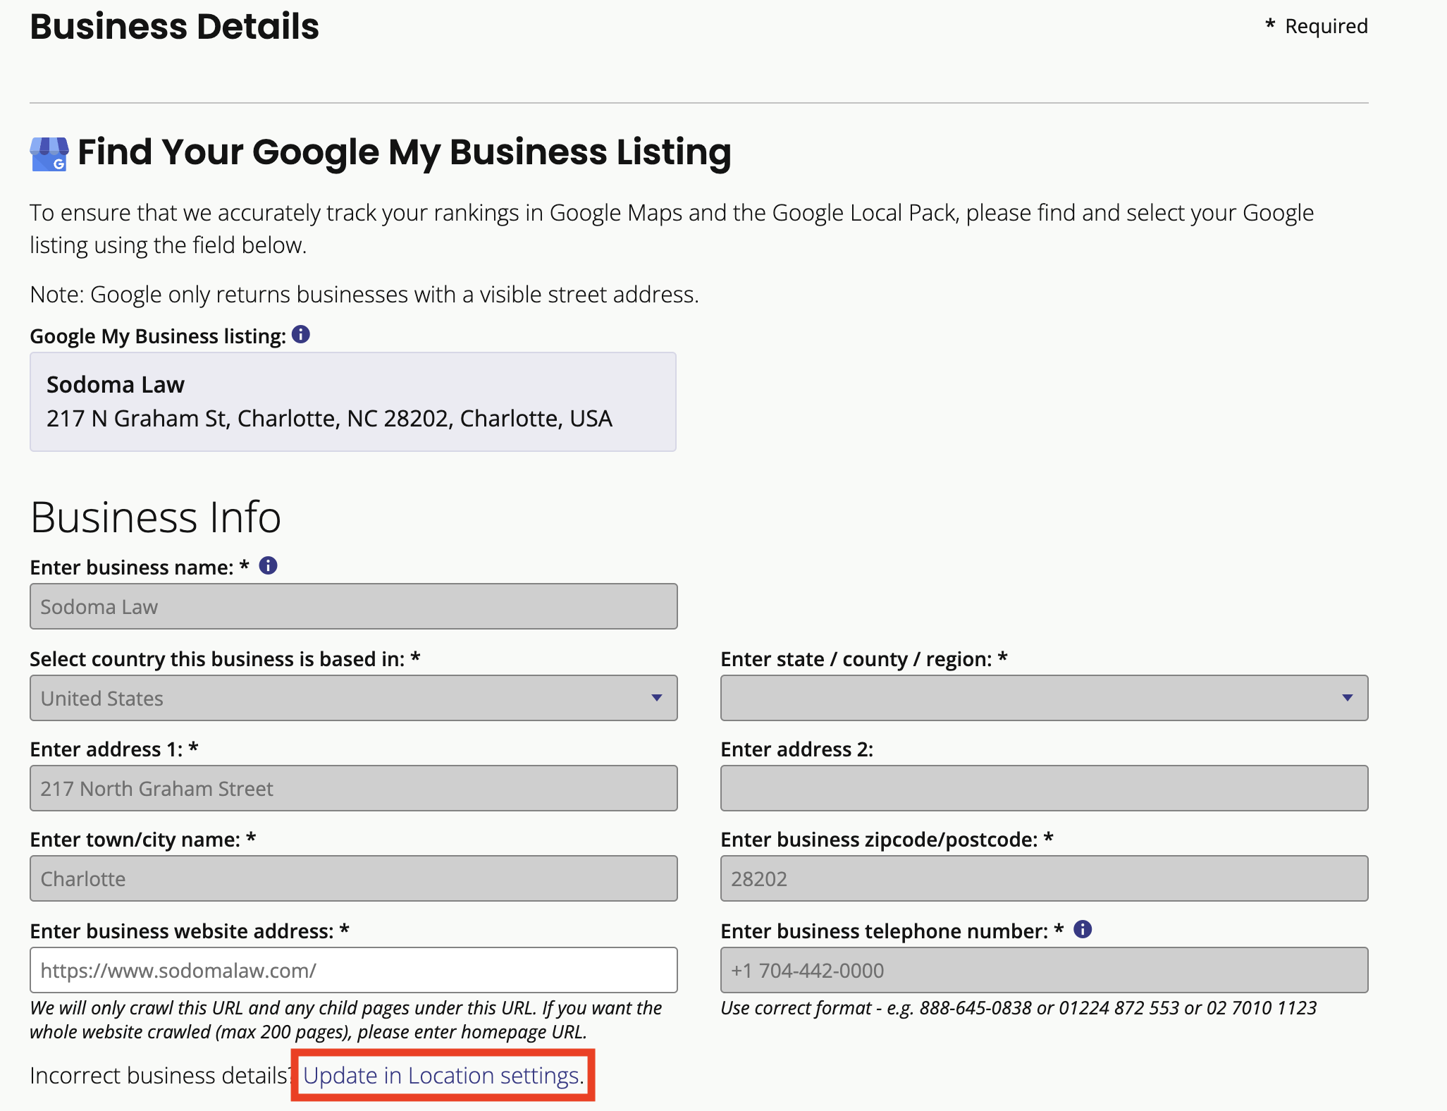
Task: Click the address 1 field with 217 North Graham Street
Action: click(x=352, y=788)
